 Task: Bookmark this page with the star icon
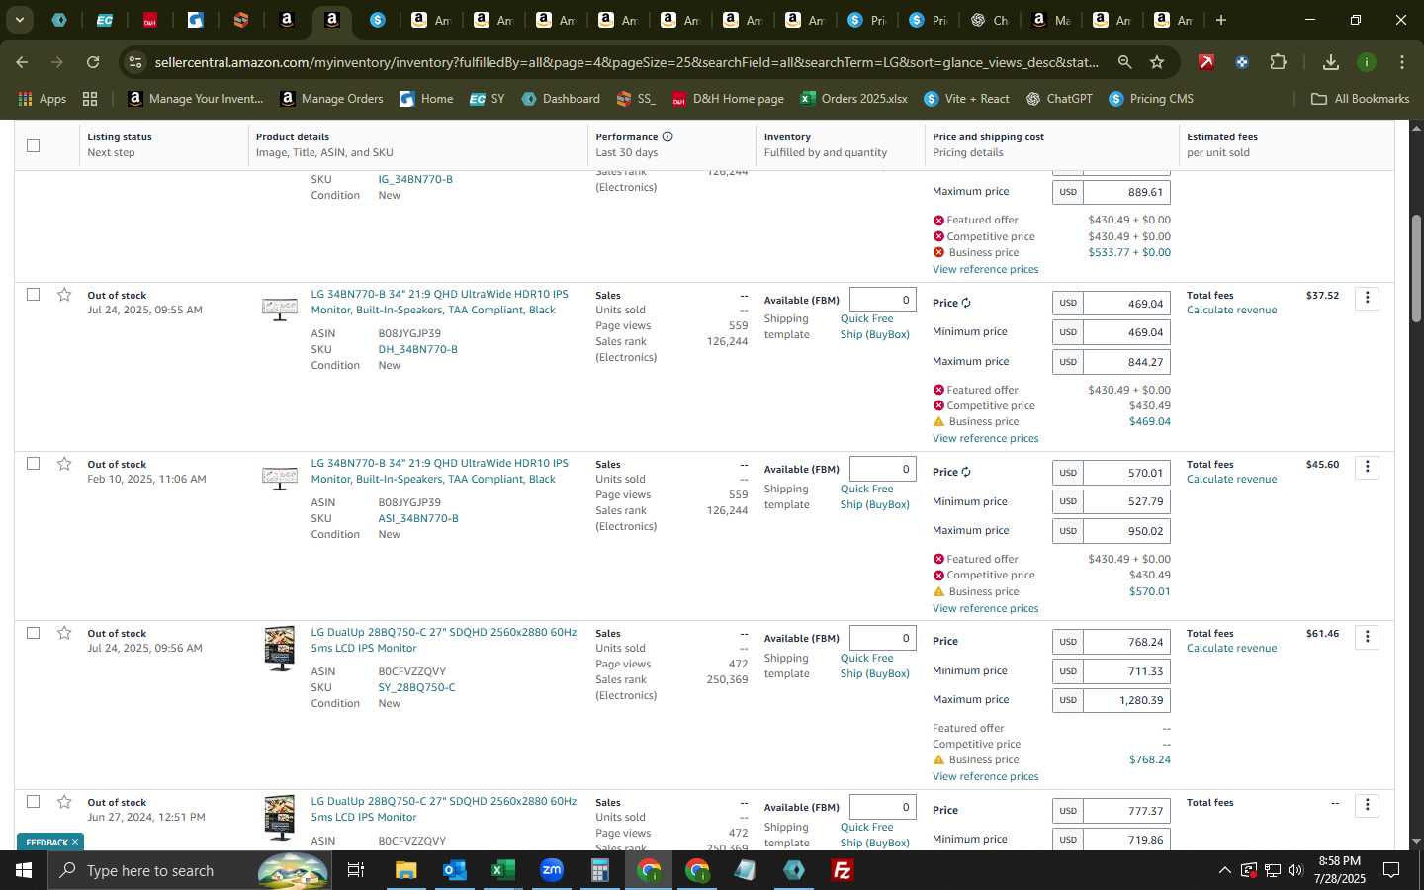1157,62
